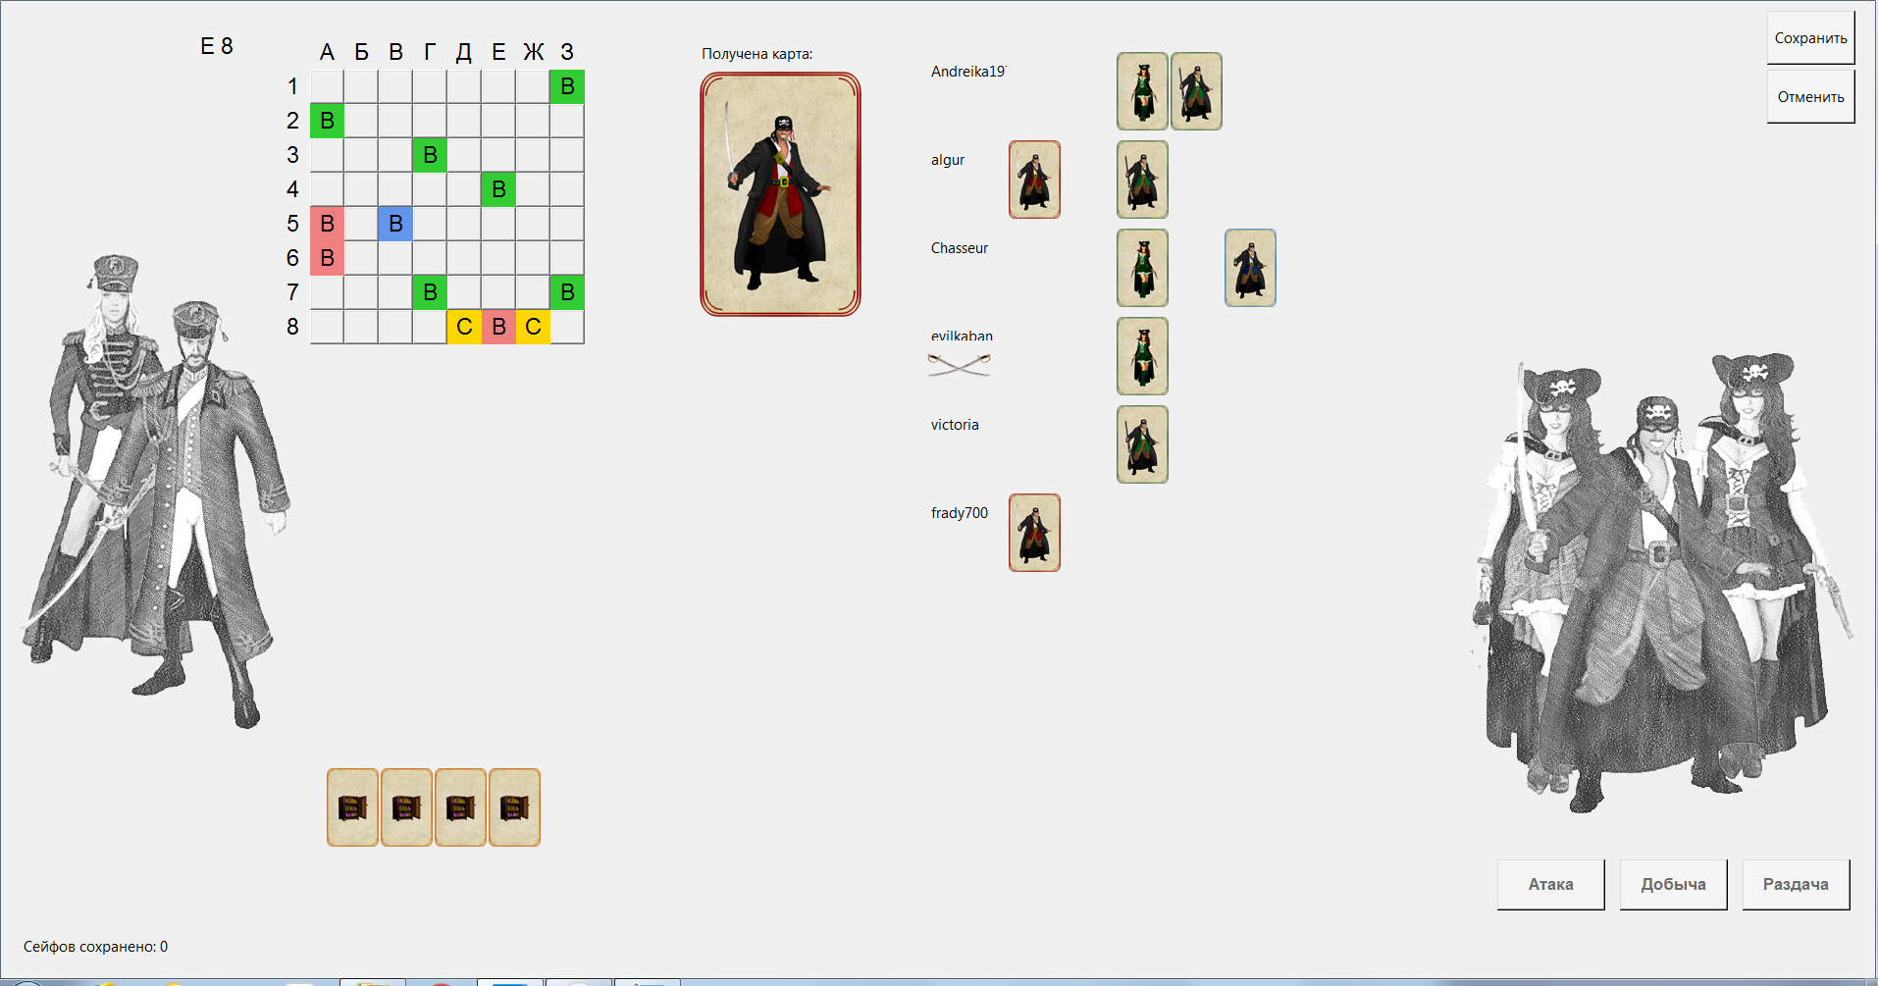Click player name victoria
This screenshot has height=986, width=1878.
955,425
